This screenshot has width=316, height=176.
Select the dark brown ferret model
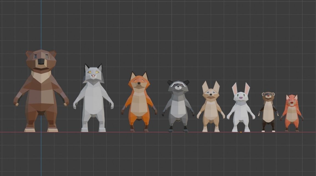point(268,112)
